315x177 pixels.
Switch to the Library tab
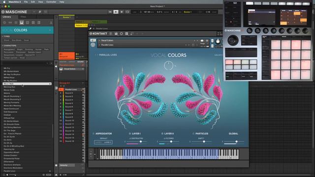pos(6,17)
